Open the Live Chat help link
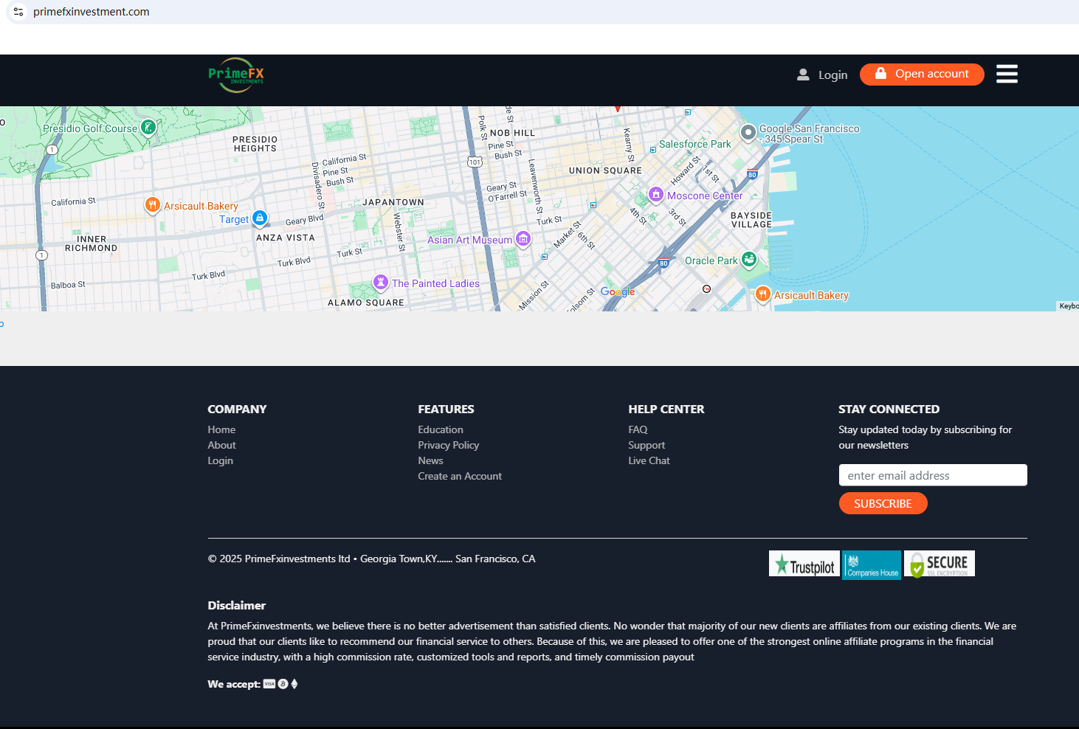 click(649, 460)
